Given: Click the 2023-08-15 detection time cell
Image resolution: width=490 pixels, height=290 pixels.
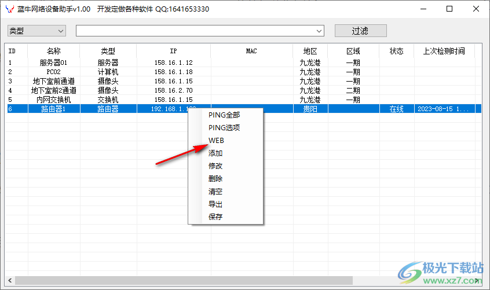Looking at the screenshot, I should point(443,109).
